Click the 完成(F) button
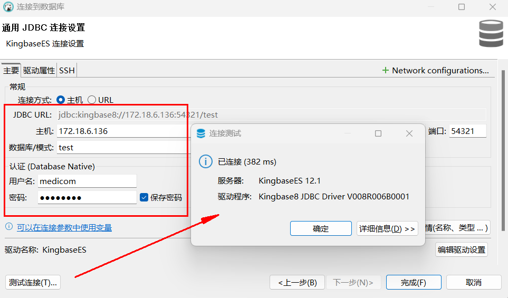Screen dimensions: 508x298 (414, 283)
